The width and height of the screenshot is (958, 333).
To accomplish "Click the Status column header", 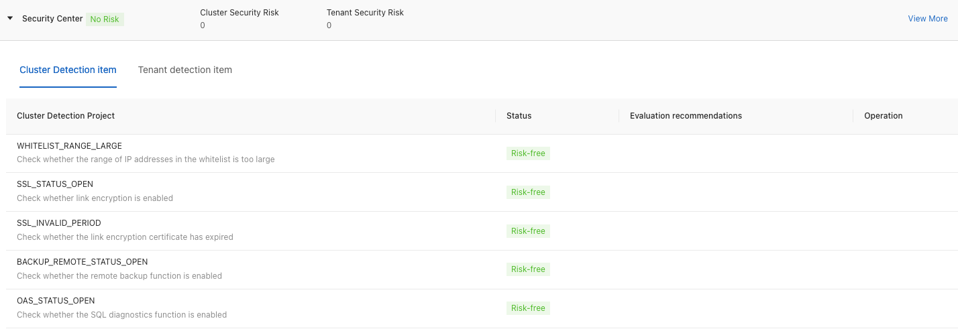I will click(519, 116).
